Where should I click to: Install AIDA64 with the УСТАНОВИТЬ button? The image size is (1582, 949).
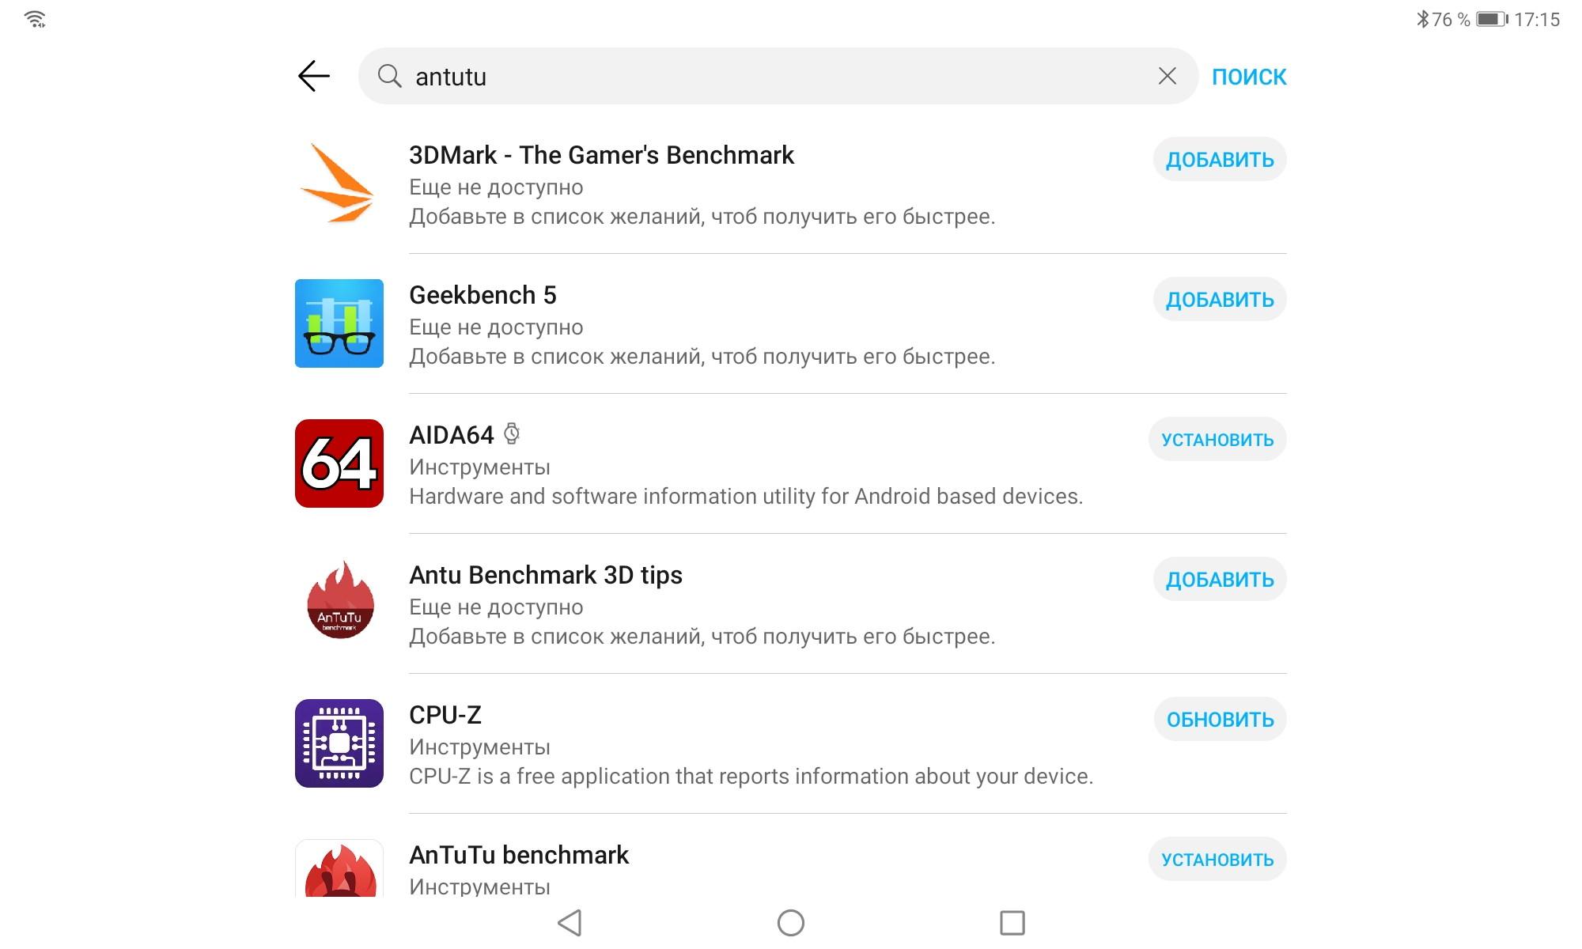(1217, 440)
